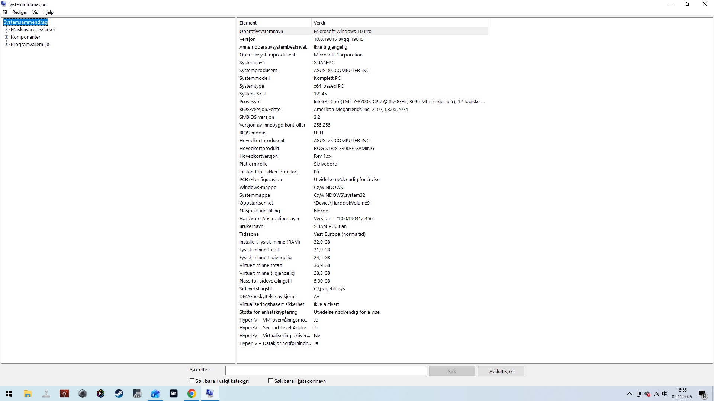The height and width of the screenshot is (401, 714).
Task: Expand the Maskinvareressurser tree node
Action: 6,30
